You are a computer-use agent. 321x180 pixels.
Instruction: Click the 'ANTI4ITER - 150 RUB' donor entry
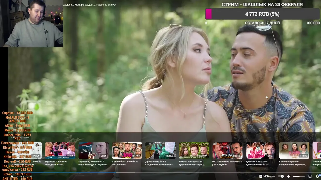(17, 178)
